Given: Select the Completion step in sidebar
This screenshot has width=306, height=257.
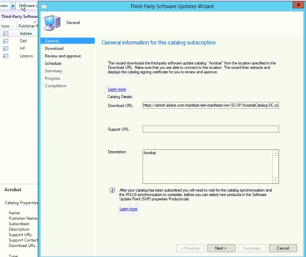Looking at the screenshot, I should pos(56,86).
